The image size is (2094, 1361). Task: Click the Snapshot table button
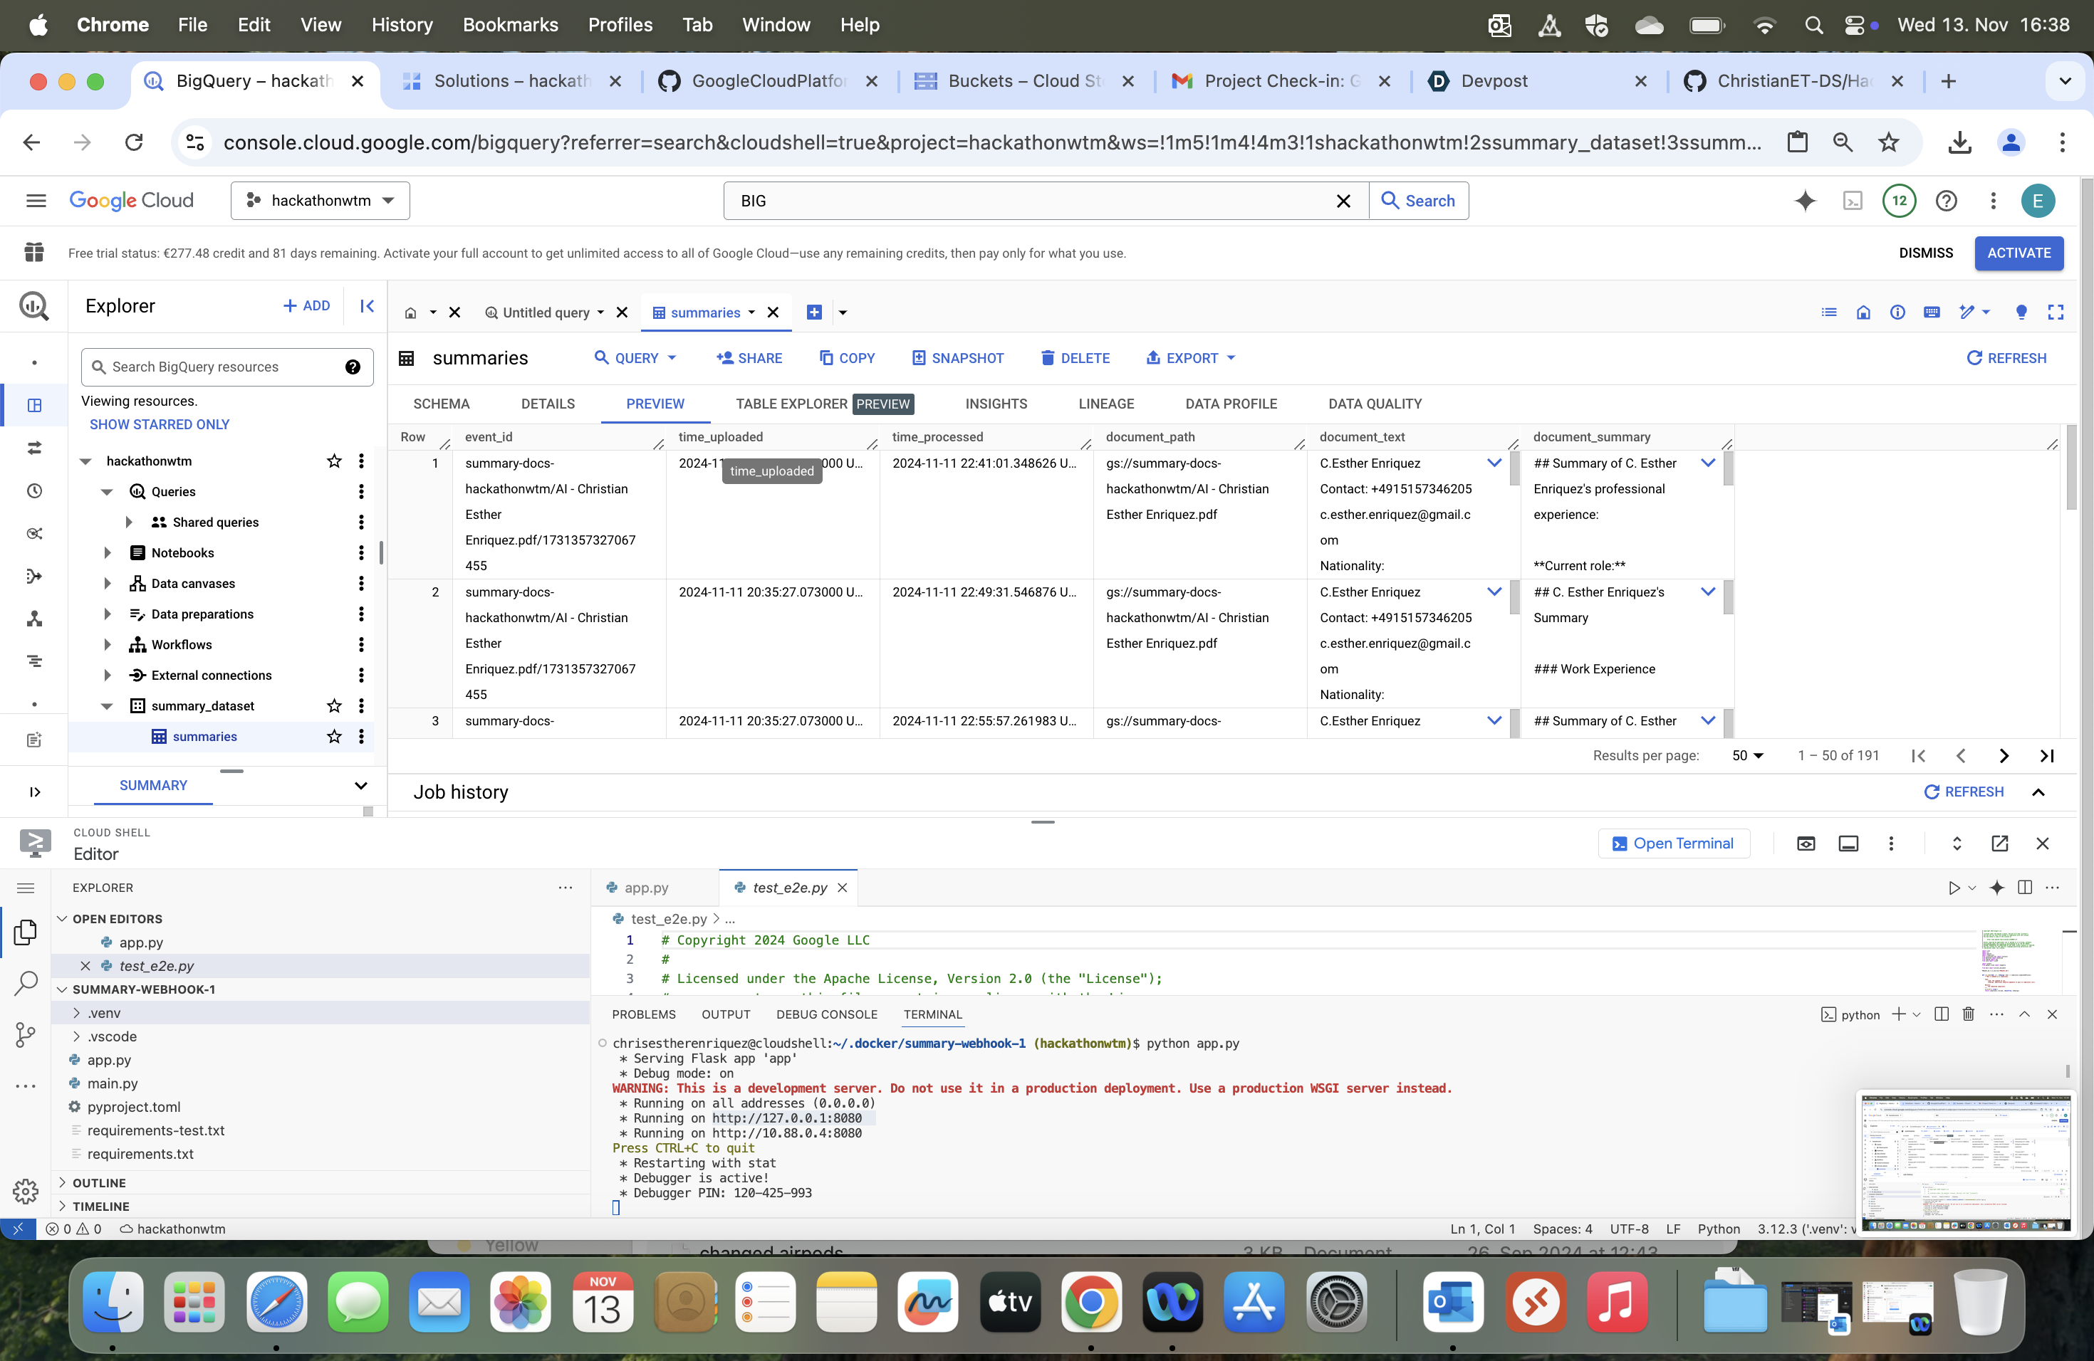coord(957,358)
